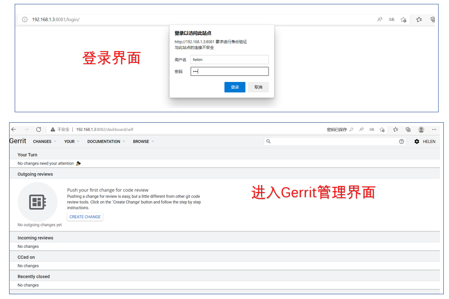Open browser Collections icon

coord(407,129)
